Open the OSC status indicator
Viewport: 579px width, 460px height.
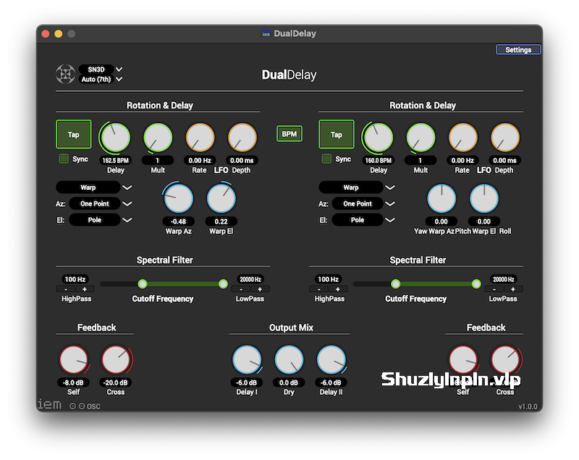click(85, 406)
